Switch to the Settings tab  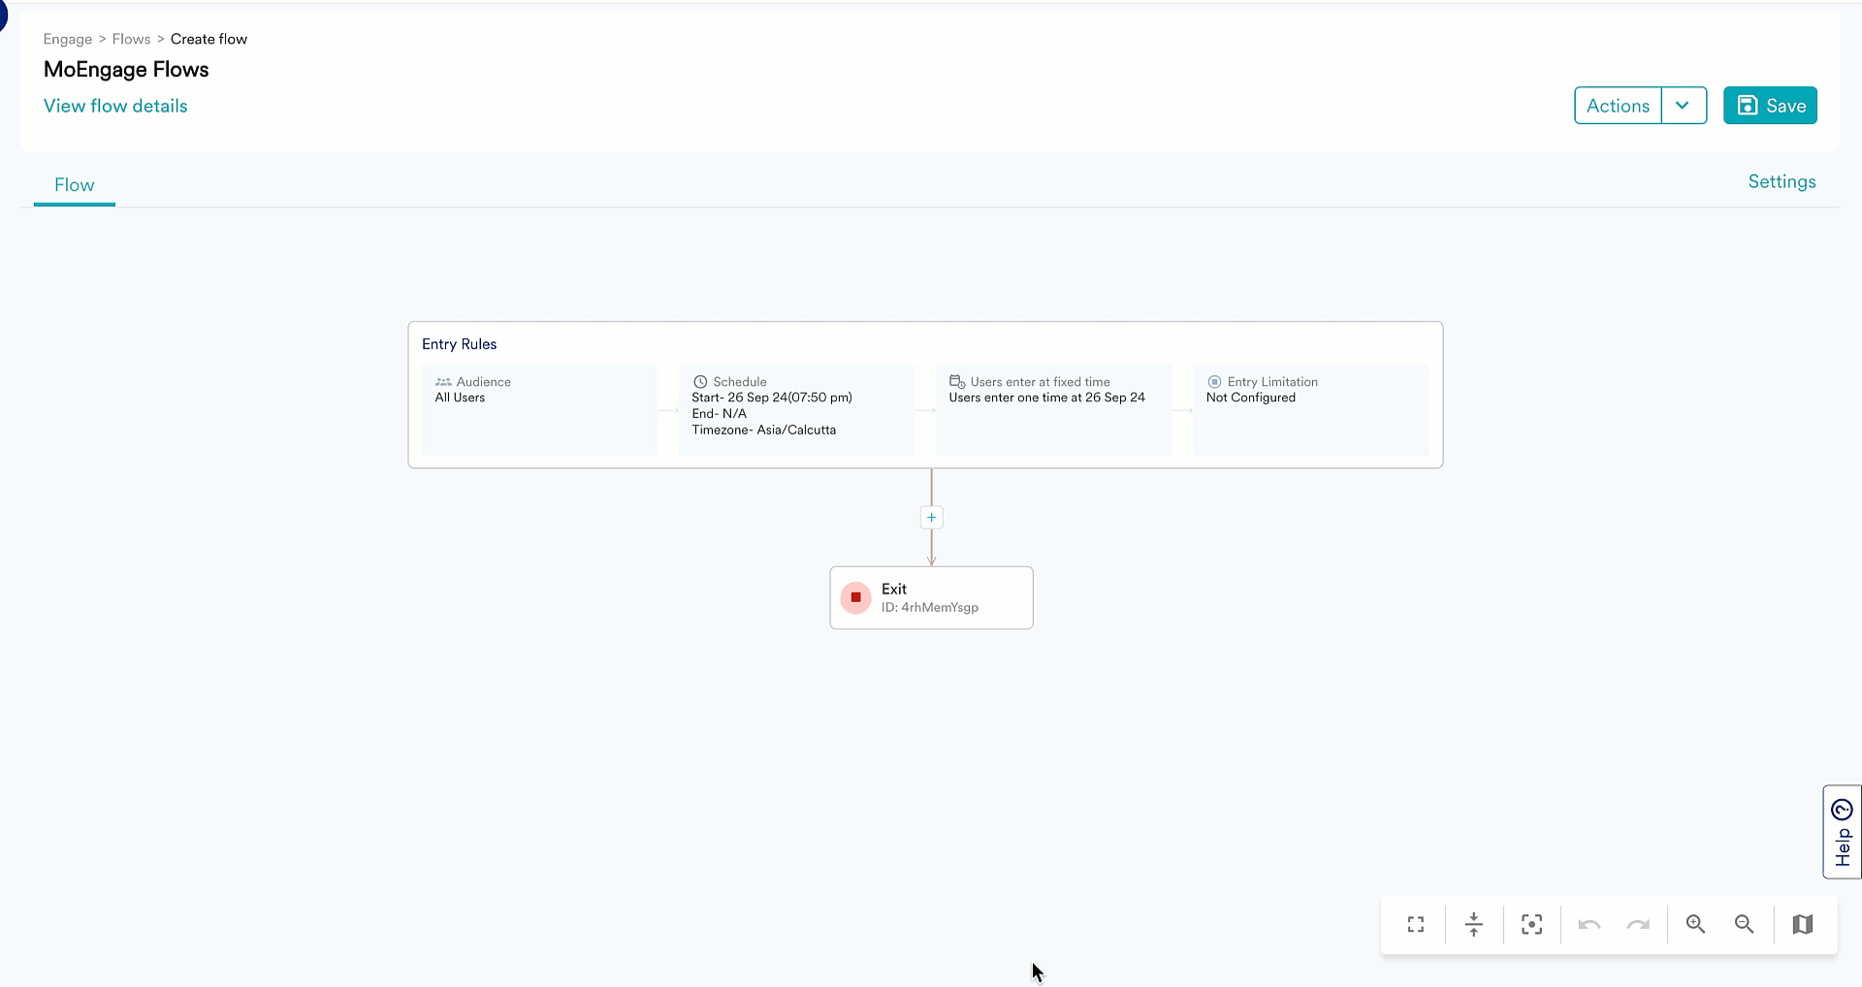click(x=1782, y=181)
